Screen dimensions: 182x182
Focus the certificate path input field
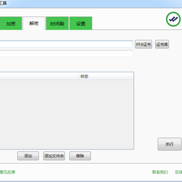click(x=66, y=44)
